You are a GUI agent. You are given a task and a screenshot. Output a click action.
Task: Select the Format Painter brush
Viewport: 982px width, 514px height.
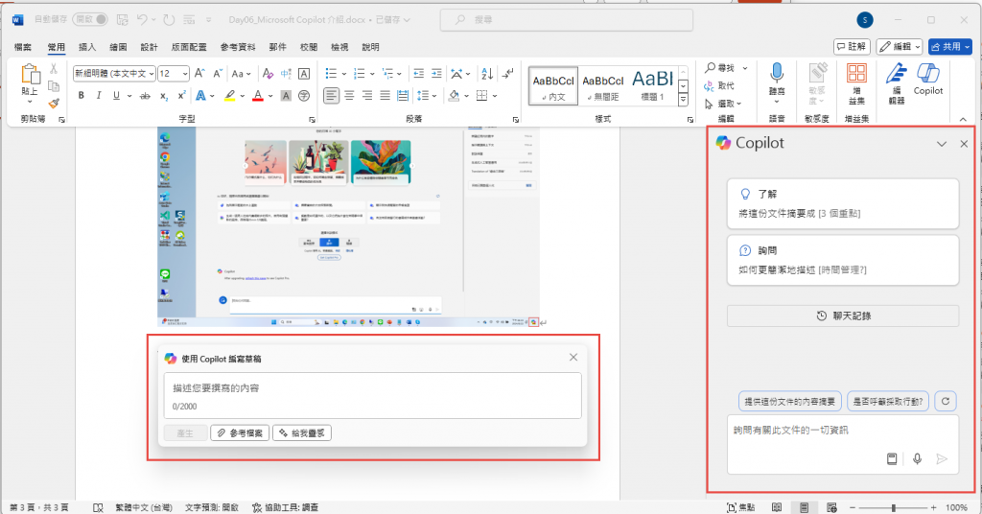tap(54, 103)
